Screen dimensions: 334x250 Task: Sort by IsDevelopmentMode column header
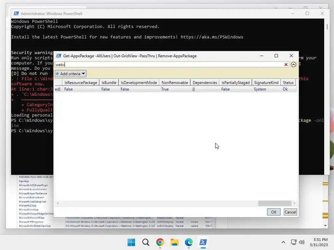[x=139, y=82]
